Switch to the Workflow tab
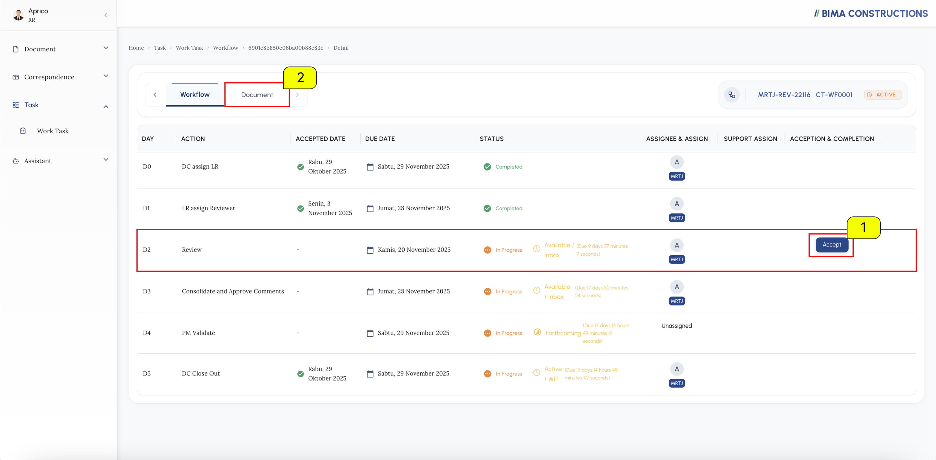936x460 pixels. (195, 94)
